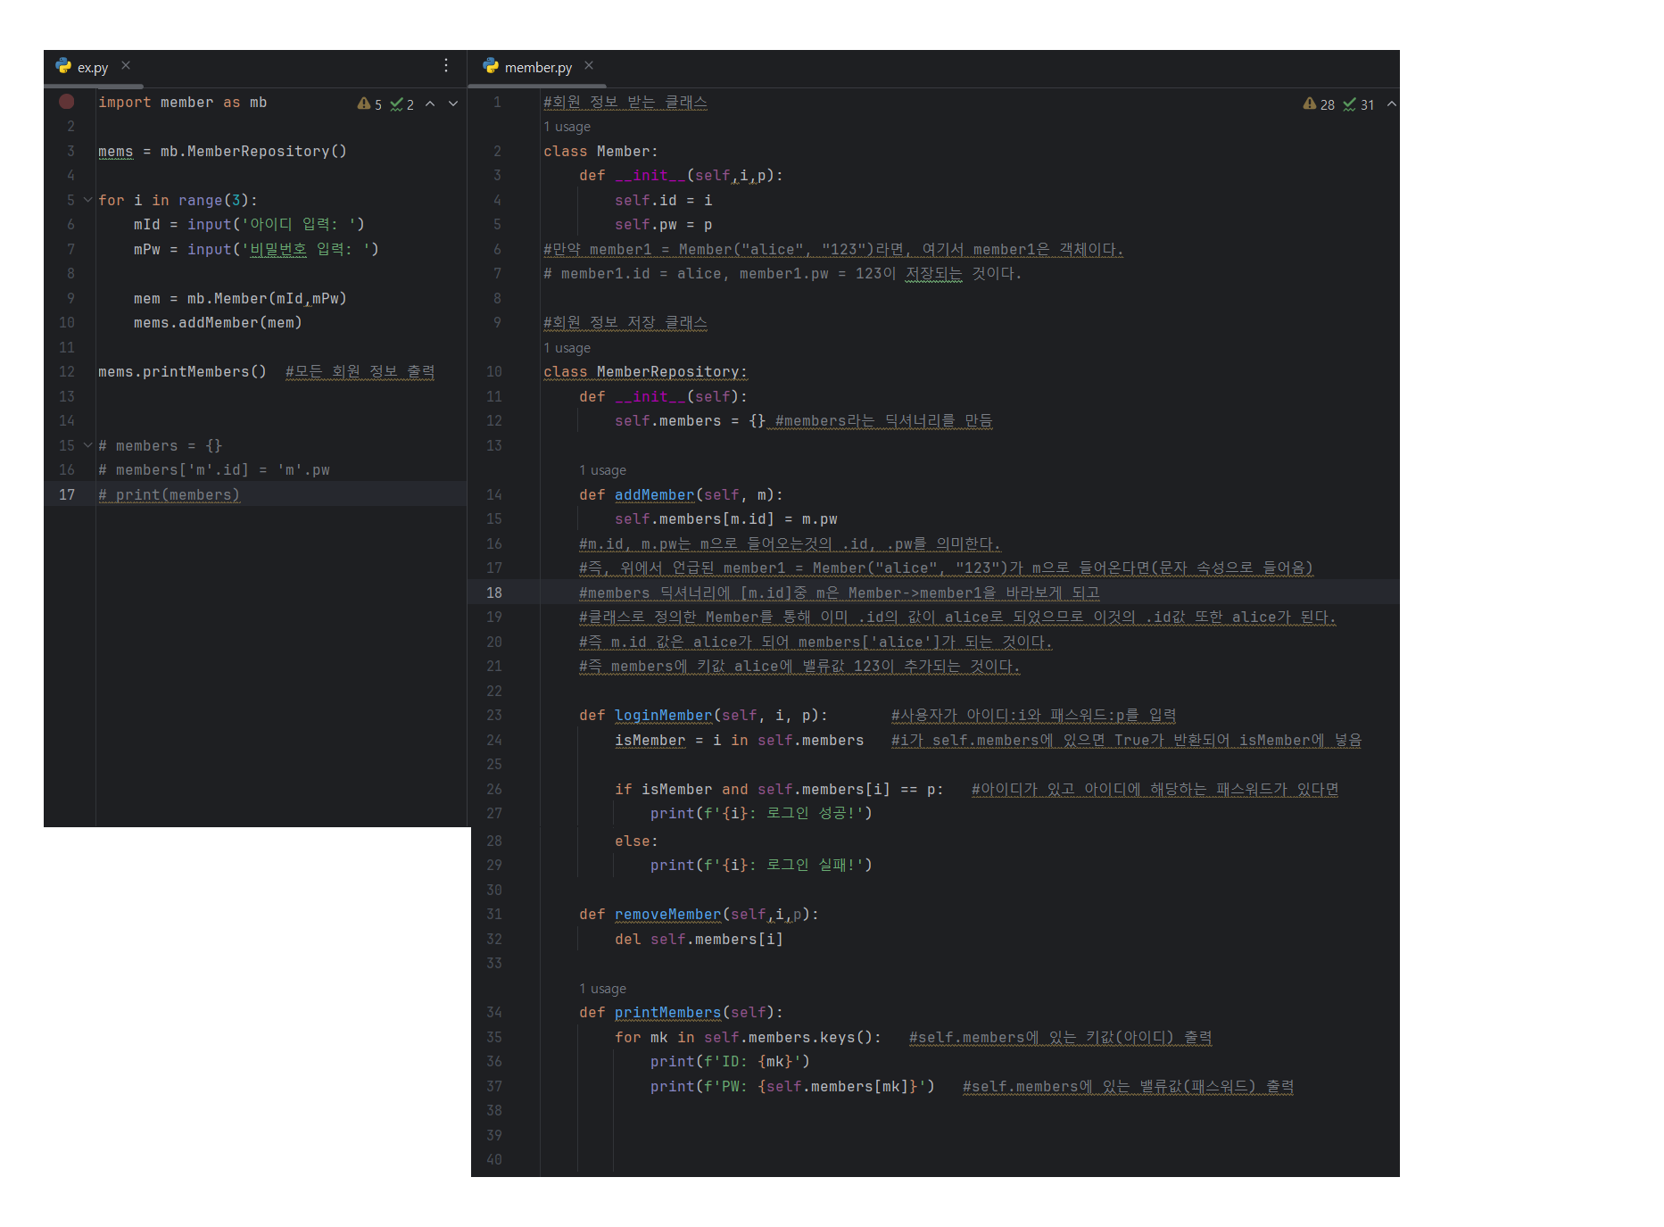Collapse the for loop fold arrow in ex.py
The height and width of the screenshot is (1227, 1664).
(87, 200)
